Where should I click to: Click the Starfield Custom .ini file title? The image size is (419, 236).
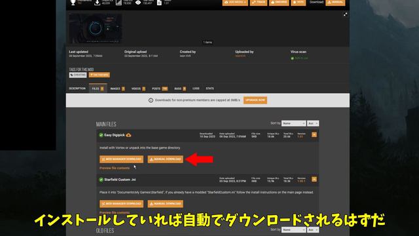click(x=120, y=180)
